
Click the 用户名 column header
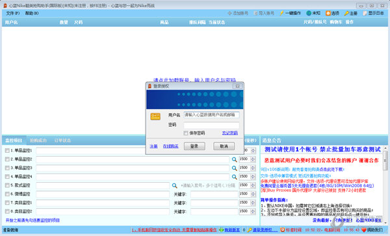coord(12,22)
